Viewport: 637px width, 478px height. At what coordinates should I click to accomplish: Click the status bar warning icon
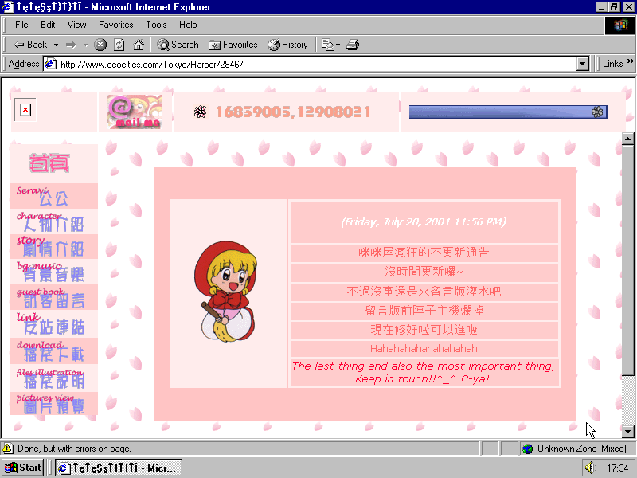tap(7, 449)
